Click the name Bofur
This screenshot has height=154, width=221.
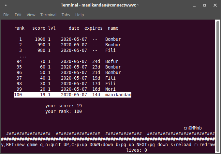tap(112, 61)
